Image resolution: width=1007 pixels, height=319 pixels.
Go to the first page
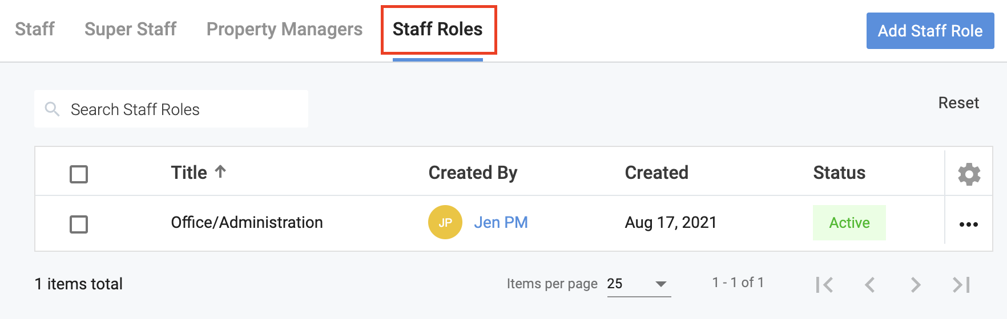click(824, 284)
